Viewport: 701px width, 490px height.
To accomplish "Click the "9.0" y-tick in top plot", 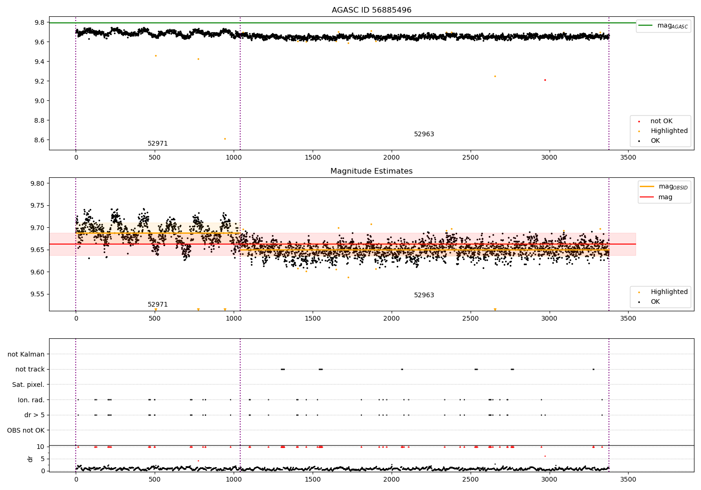I will point(40,101).
